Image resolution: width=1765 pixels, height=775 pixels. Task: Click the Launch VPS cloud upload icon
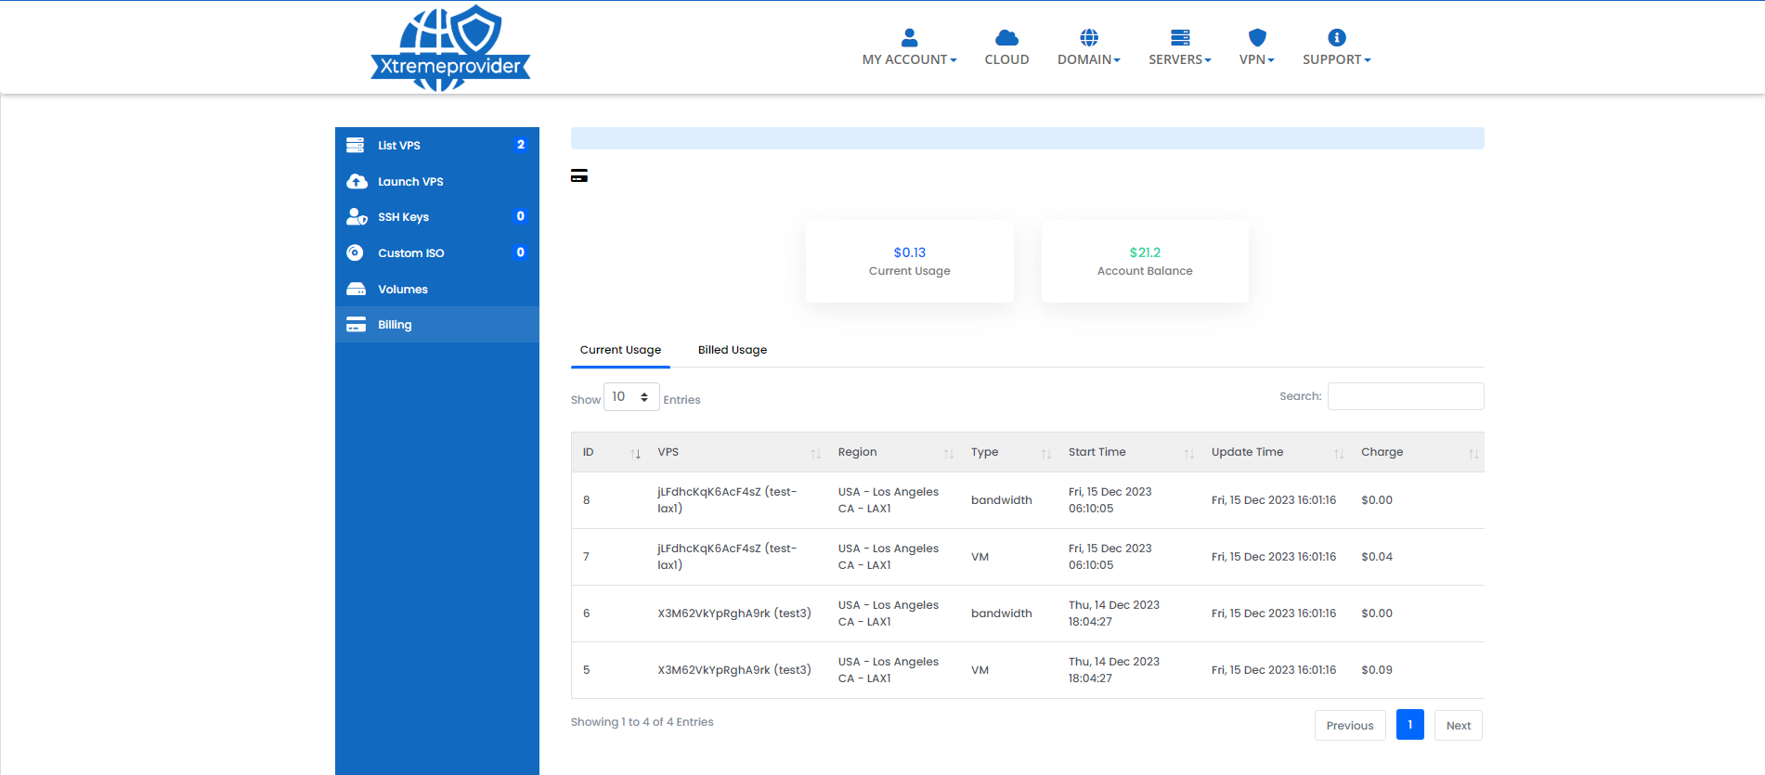[x=357, y=181]
